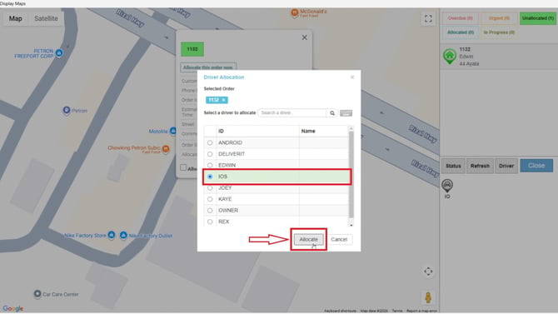Remove the selected order tag 1132
The image size is (558, 314).
[x=223, y=100]
